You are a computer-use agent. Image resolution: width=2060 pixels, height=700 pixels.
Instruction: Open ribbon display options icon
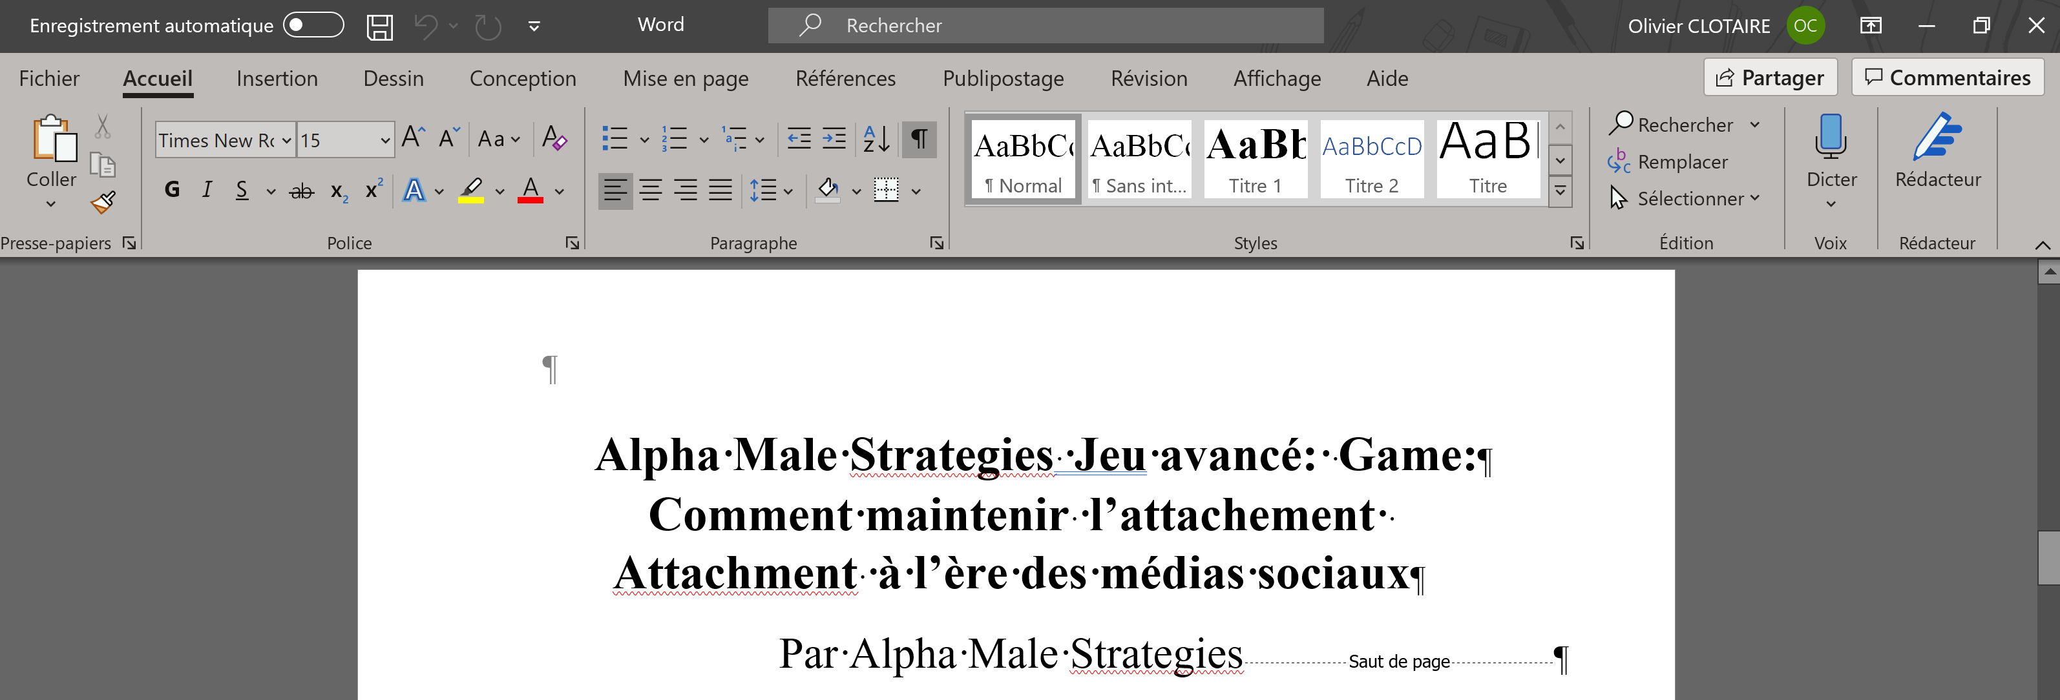tap(1871, 26)
